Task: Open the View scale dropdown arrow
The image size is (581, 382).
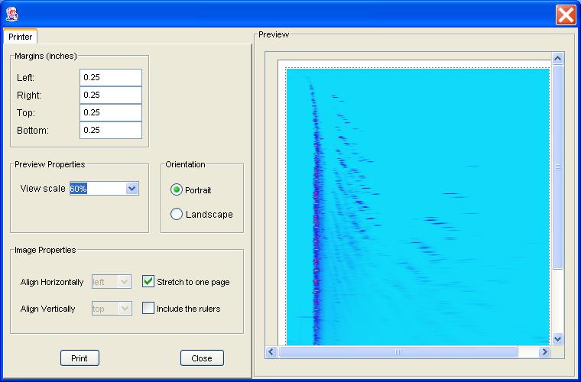Action: coord(132,189)
